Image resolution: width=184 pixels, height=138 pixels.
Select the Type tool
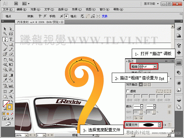pos(11,39)
